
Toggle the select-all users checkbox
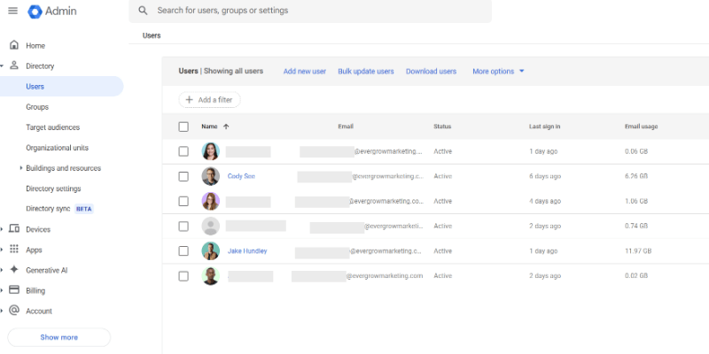pos(183,127)
